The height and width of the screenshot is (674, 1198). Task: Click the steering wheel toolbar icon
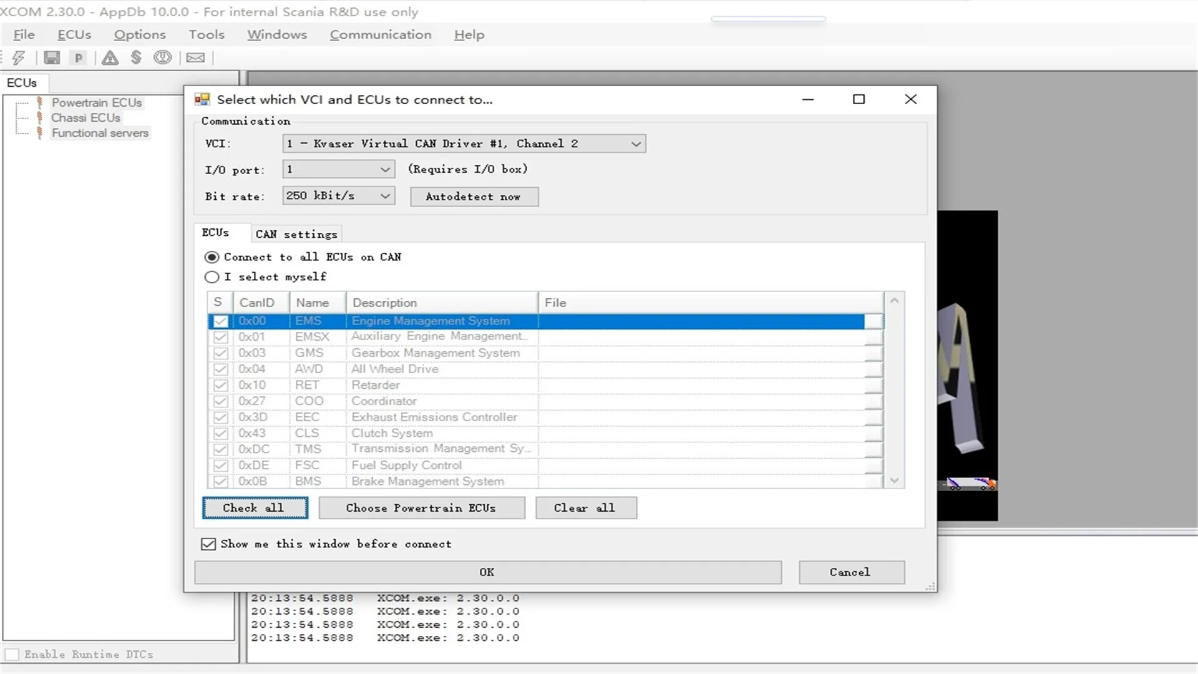(162, 58)
